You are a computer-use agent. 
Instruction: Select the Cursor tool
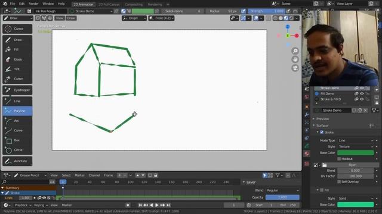click(17, 29)
